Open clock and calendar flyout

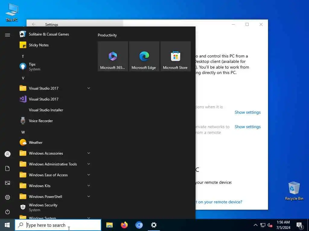(283, 225)
